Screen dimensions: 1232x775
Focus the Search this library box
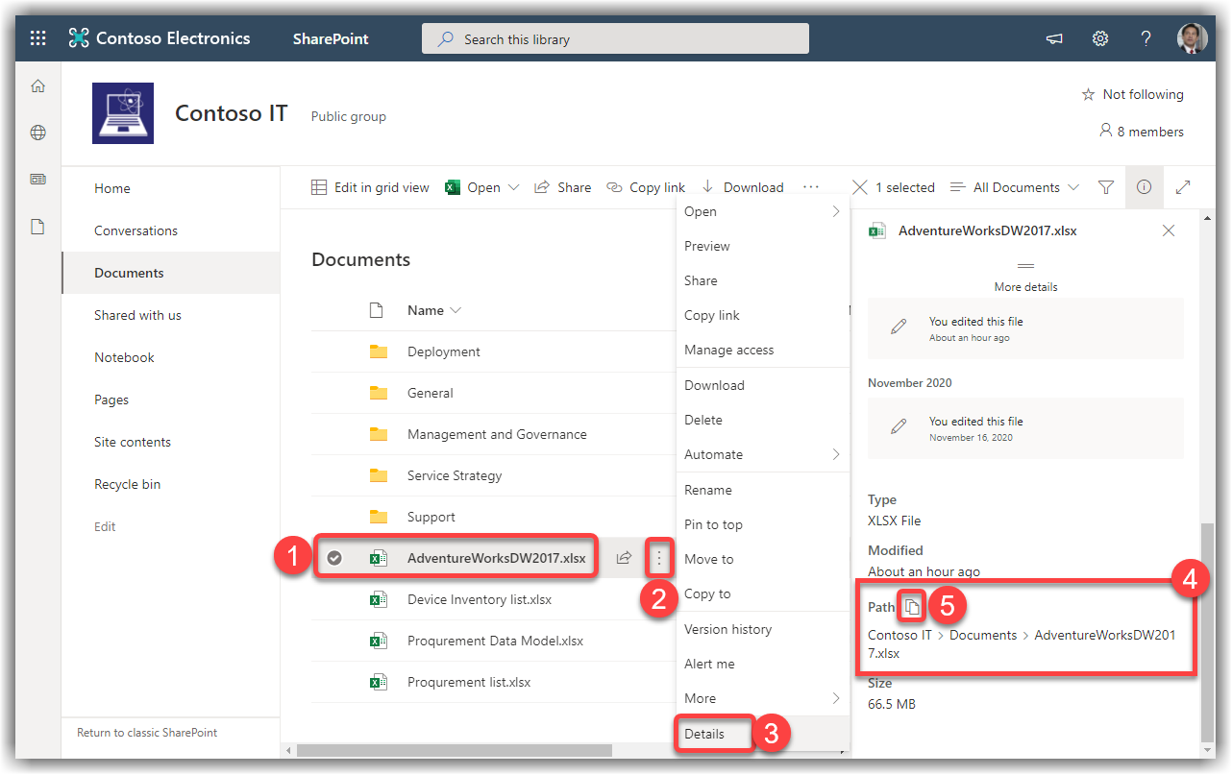615,39
